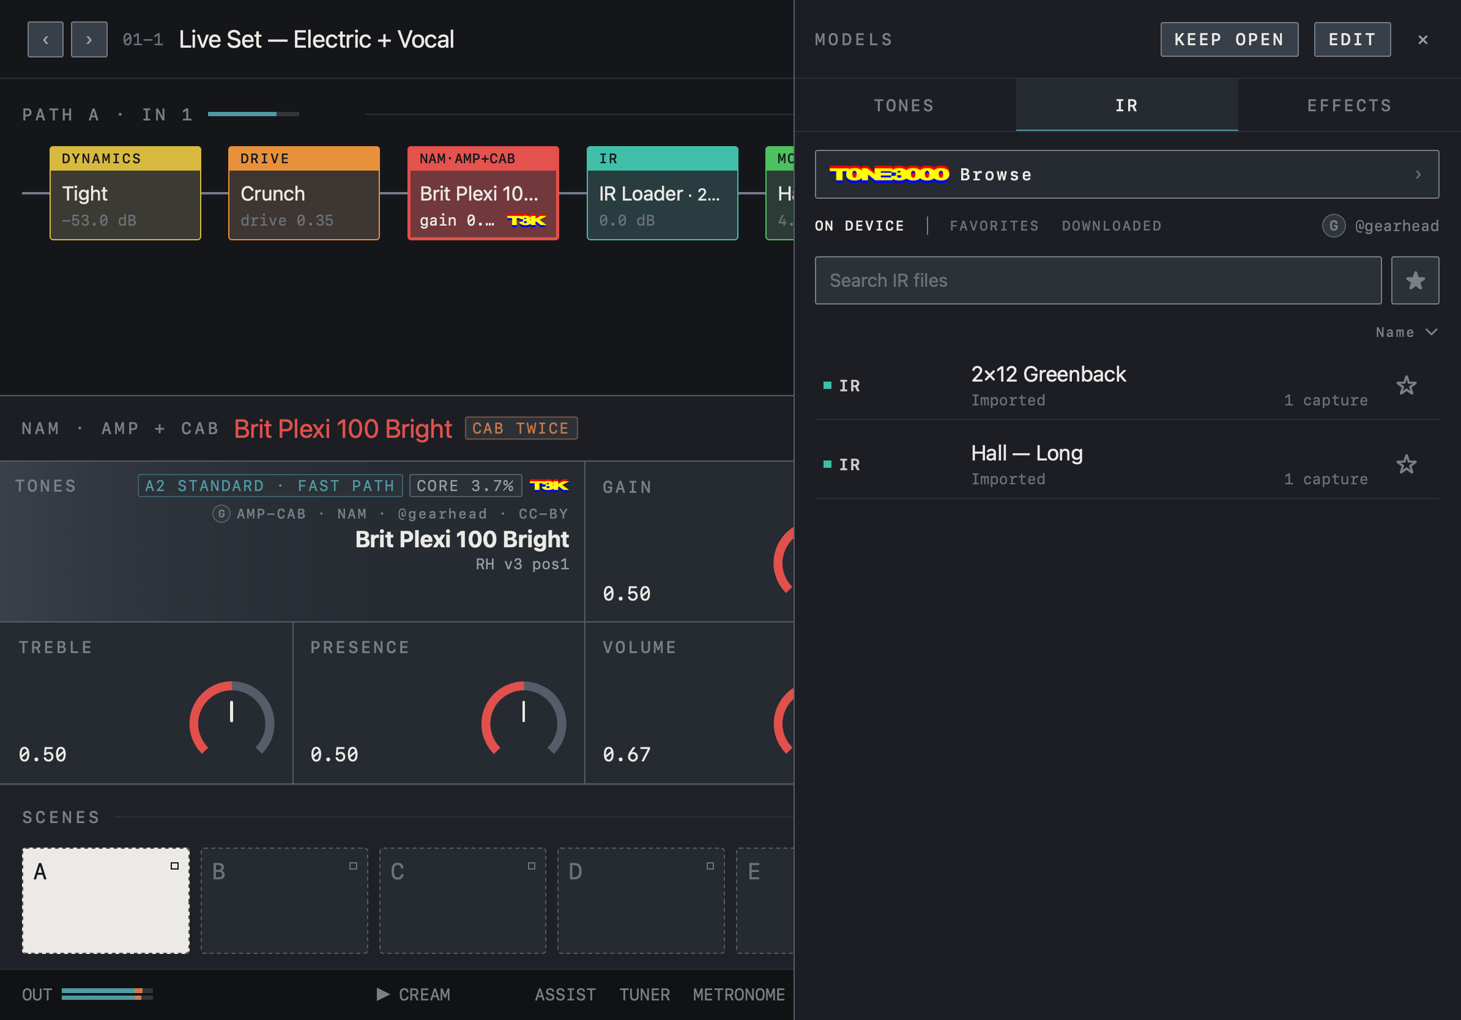Viewport: 1461px width, 1020px height.
Task: Enable Keep Open for models panel
Action: pyautogui.click(x=1229, y=39)
